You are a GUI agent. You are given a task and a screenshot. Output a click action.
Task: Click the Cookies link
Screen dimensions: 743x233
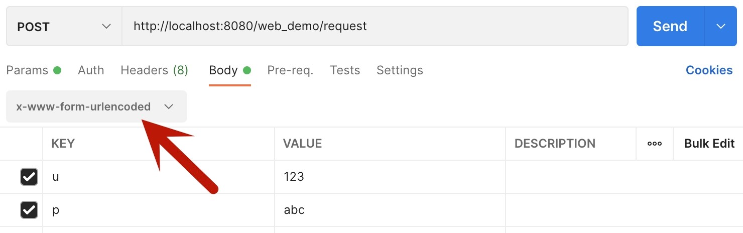[709, 70]
